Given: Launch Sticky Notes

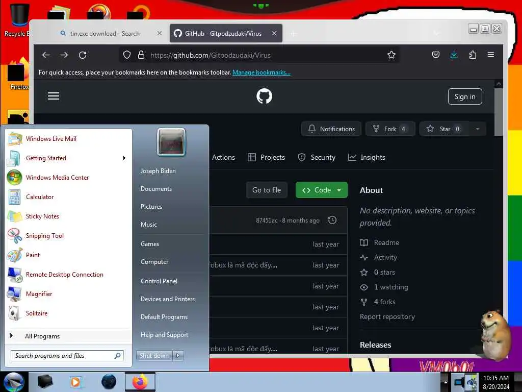Looking at the screenshot, I should (x=69, y=216).
